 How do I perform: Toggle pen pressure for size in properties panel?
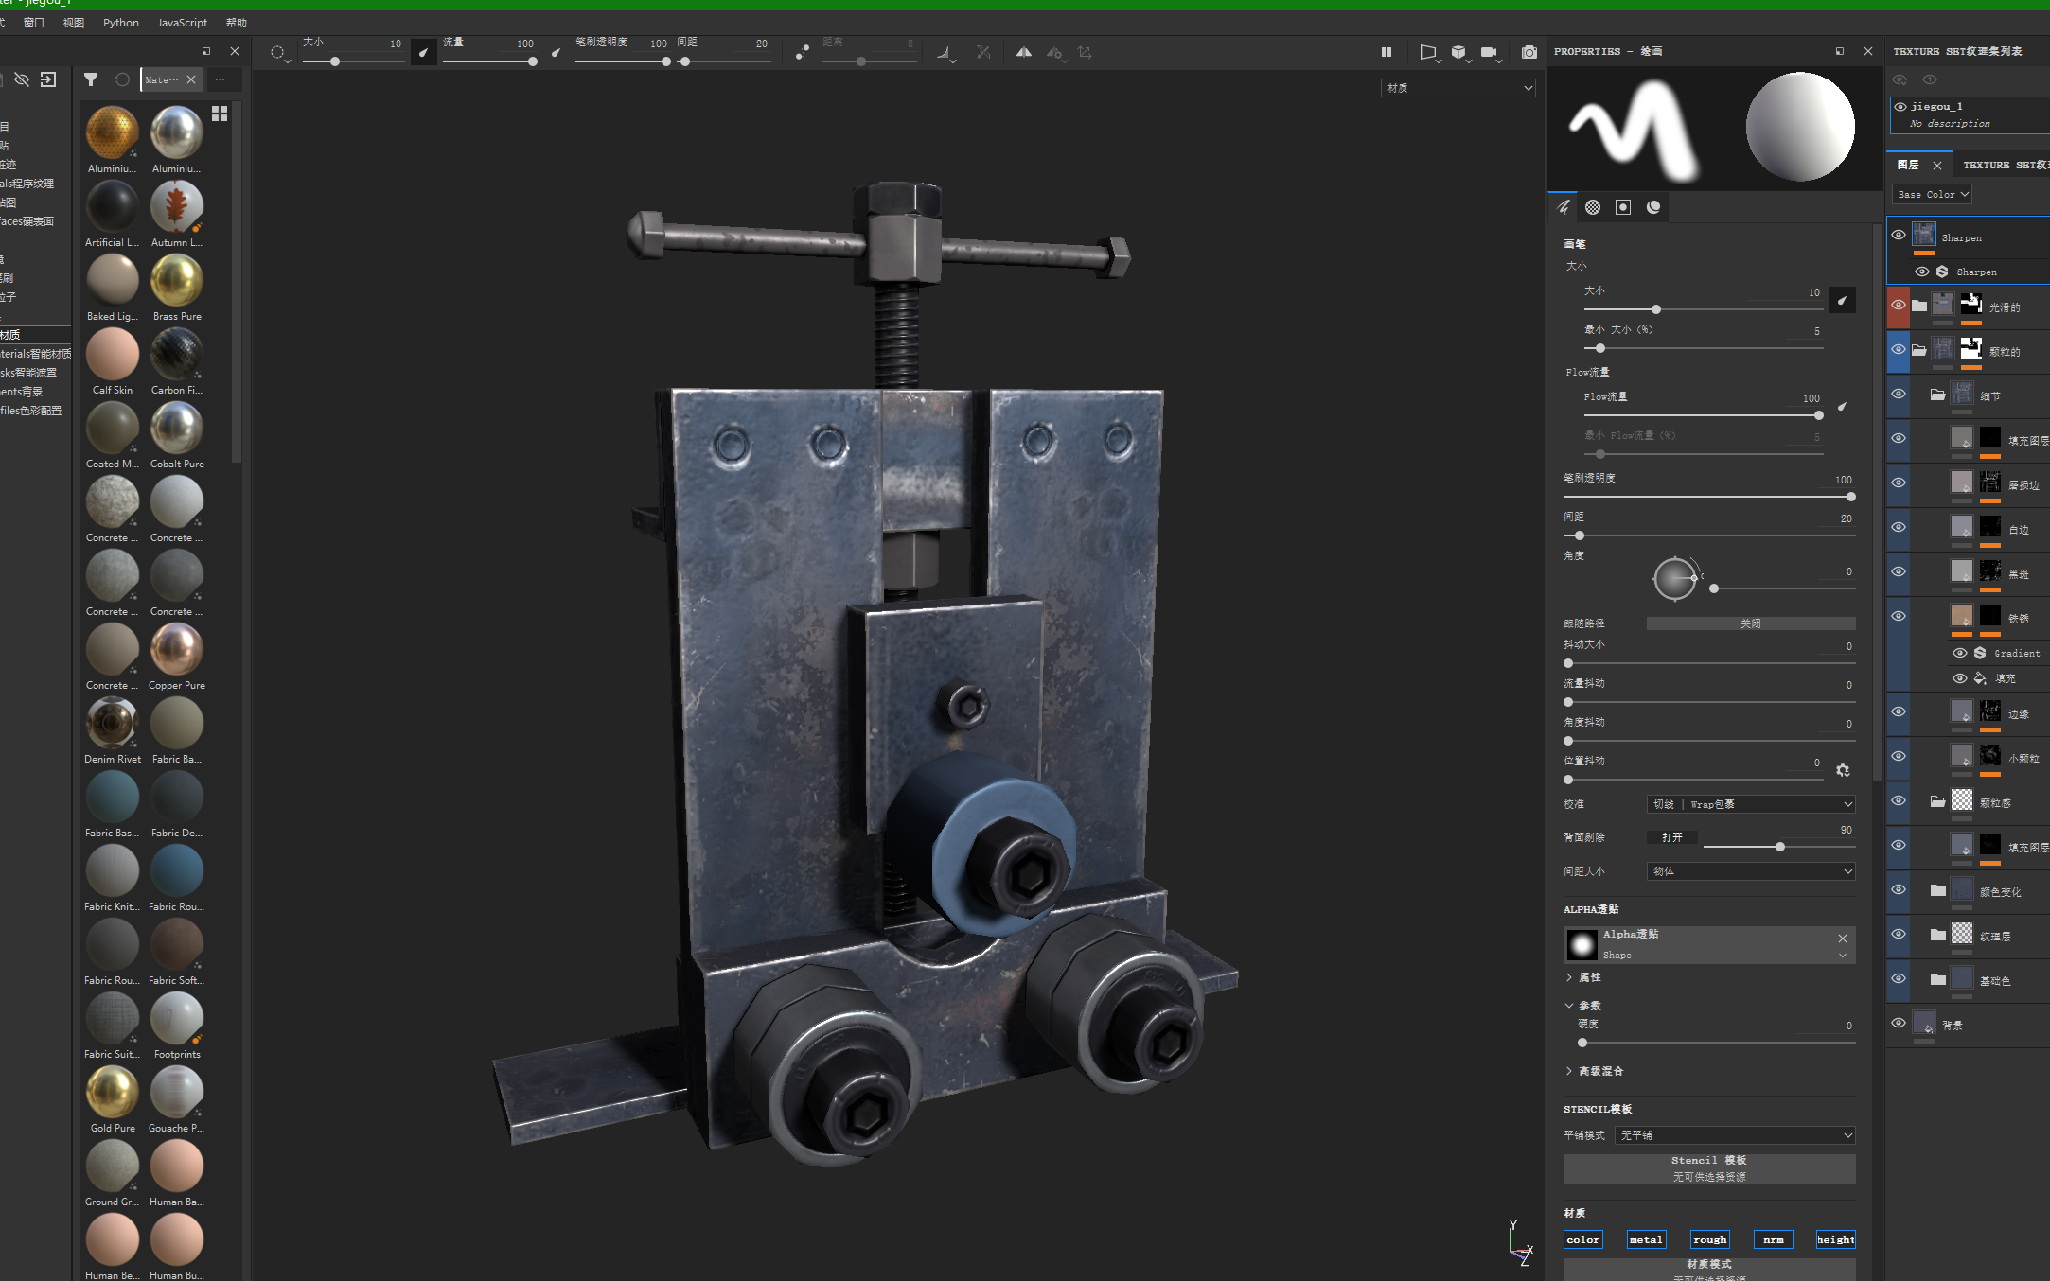click(x=1842, y=301)
